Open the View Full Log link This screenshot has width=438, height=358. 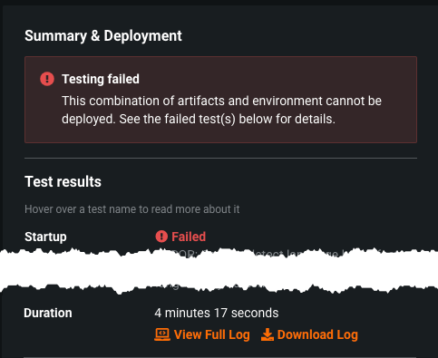[x=202, y=334]
